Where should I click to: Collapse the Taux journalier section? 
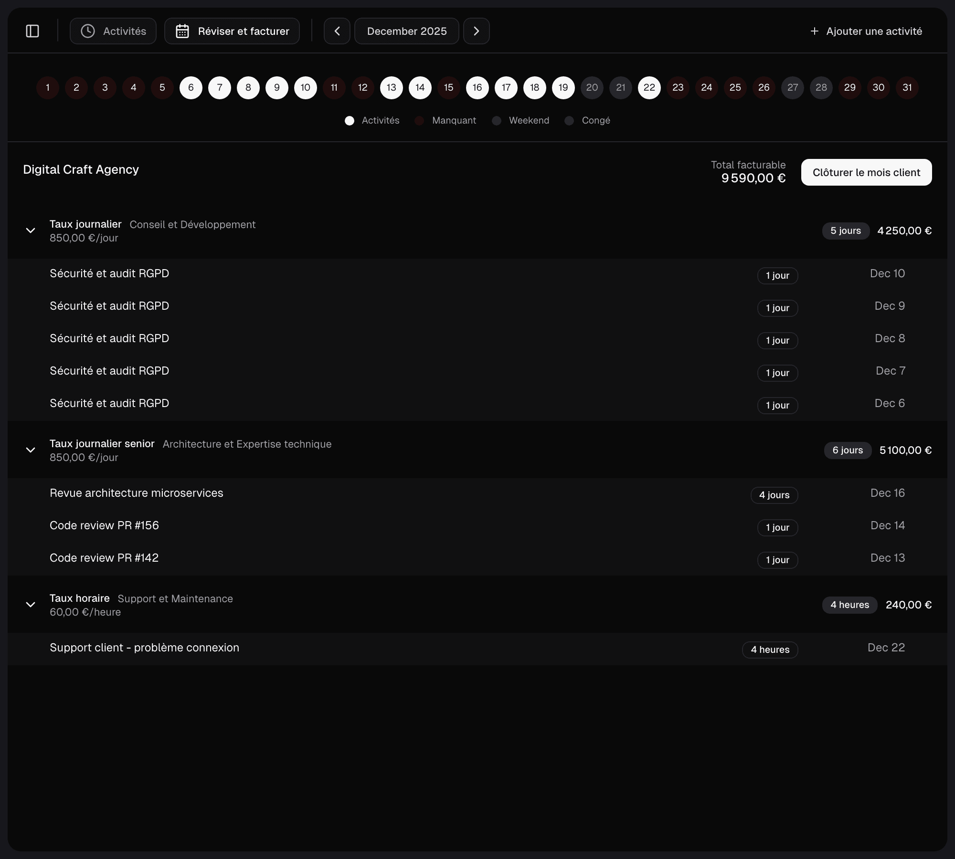(31, 230)
